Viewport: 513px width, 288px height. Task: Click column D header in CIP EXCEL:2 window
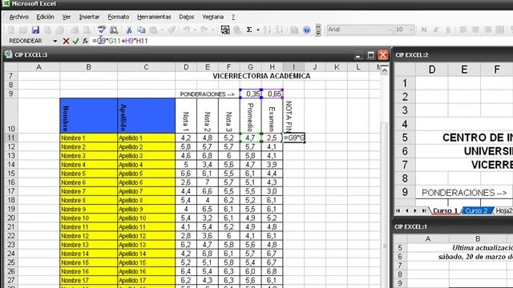(432, 70)
